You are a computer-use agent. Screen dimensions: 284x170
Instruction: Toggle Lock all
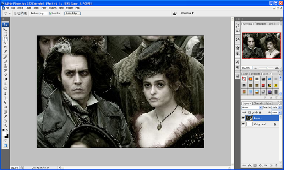[260, 112]
